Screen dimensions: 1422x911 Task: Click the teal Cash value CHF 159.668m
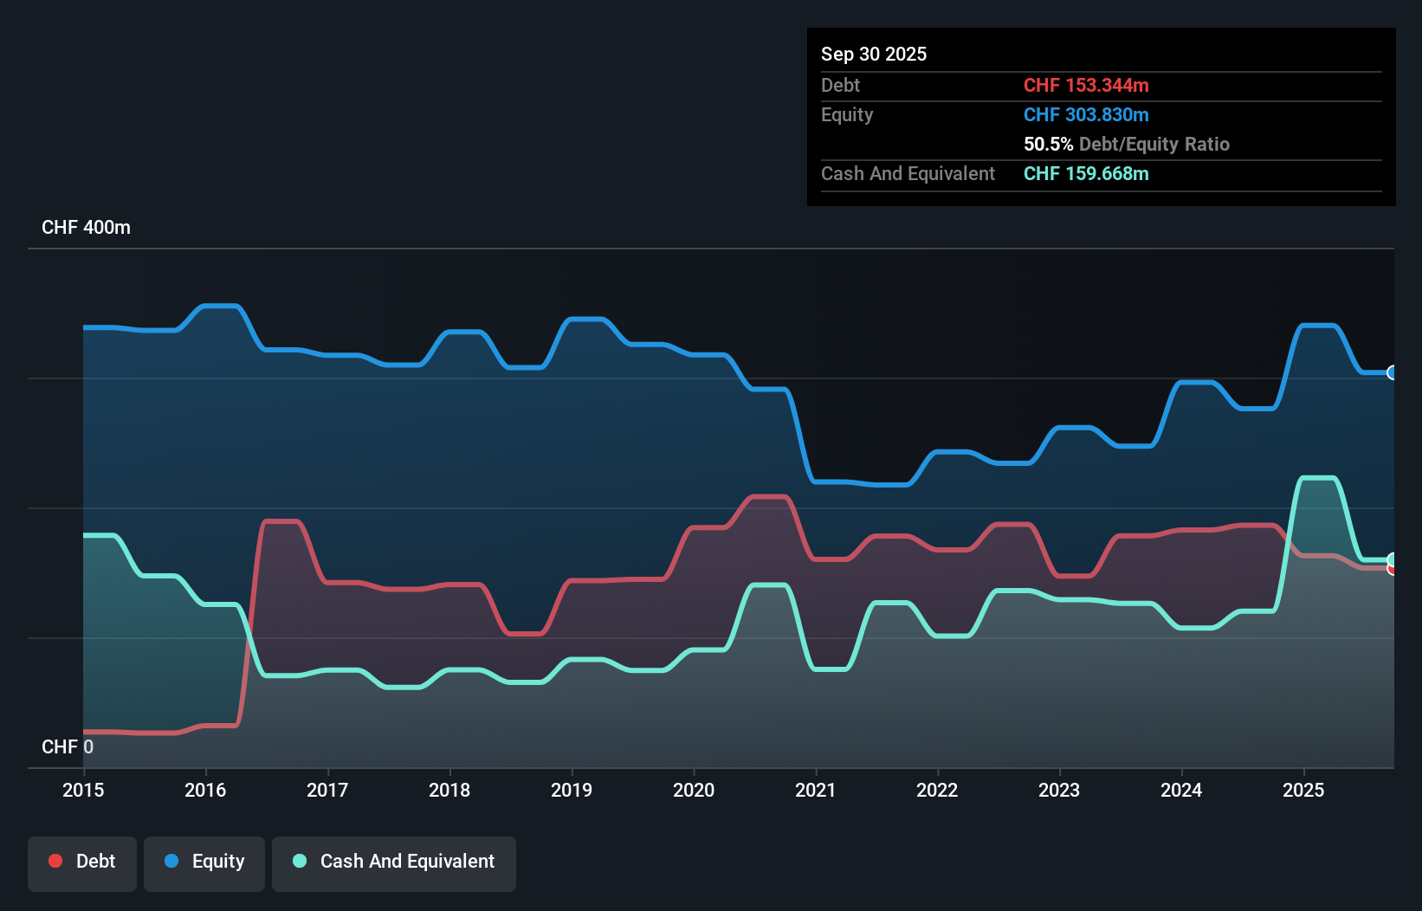tap(1086, 174)
